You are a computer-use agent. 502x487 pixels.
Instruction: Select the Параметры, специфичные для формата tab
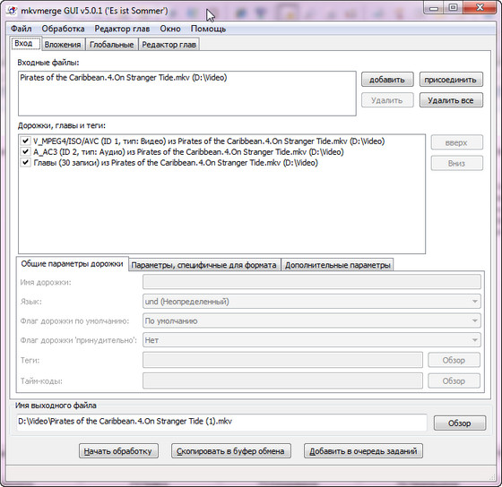204,265
